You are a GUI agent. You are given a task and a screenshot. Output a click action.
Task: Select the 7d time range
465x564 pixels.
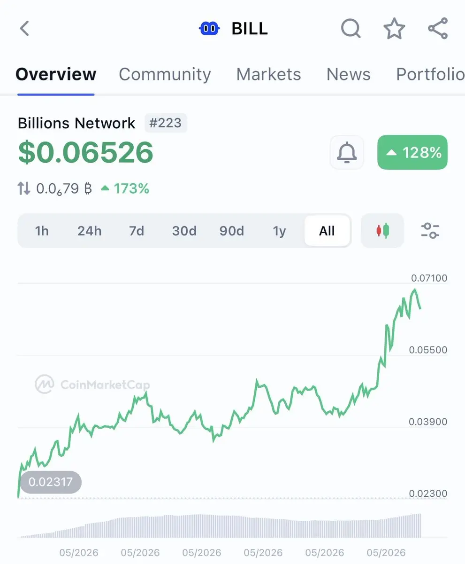pos(137,231)
